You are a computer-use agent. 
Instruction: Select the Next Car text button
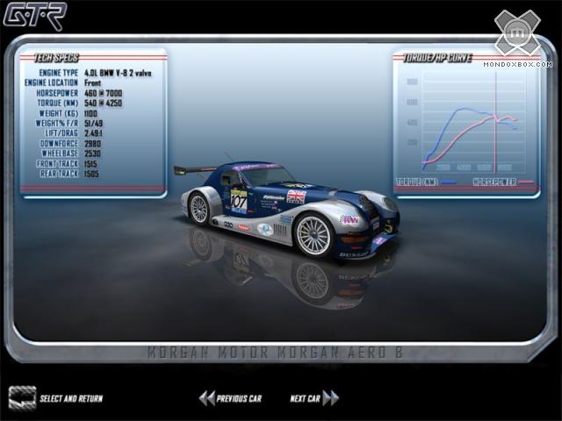pyautogui.click(x=305, y=398)
